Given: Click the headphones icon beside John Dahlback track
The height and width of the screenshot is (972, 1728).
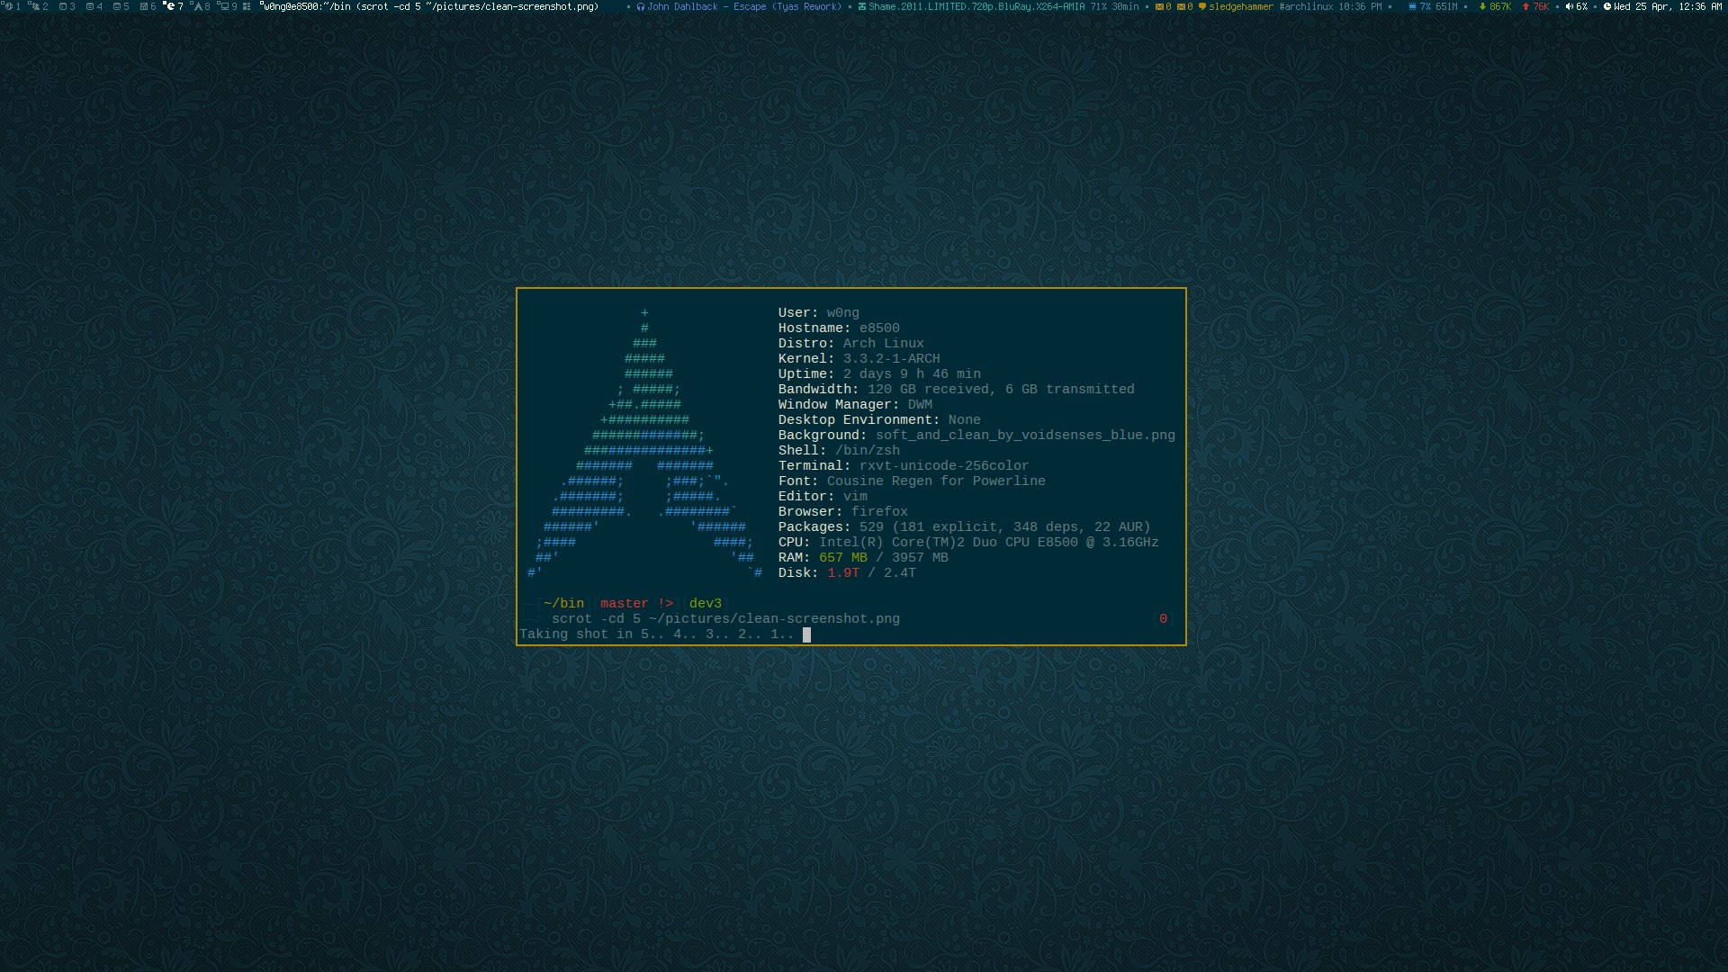Looking at the screenshot, I should point(641,7).
